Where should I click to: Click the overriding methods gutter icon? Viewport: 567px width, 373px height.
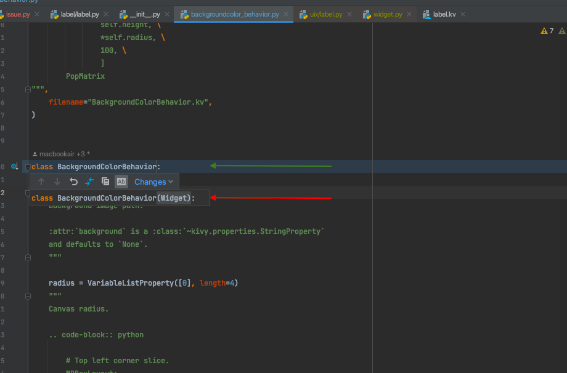pos(14,166)
